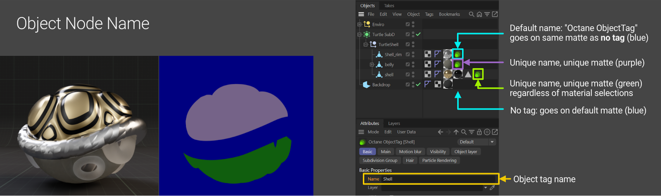The width and height of the screenshot is (661, 196).
Task: Click the search icon in the Objects panel
Action: point(471,14)
